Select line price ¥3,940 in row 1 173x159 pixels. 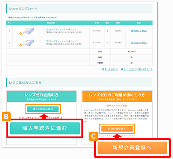118,31
